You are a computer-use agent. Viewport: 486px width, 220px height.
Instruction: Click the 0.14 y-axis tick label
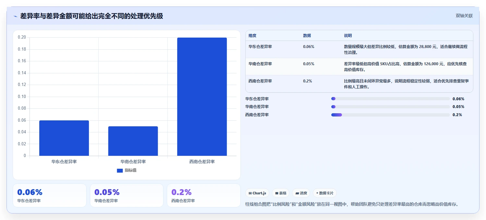(x=22, y=73)
